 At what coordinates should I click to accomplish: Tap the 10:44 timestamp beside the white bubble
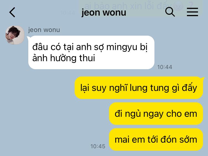click(165, 67)
